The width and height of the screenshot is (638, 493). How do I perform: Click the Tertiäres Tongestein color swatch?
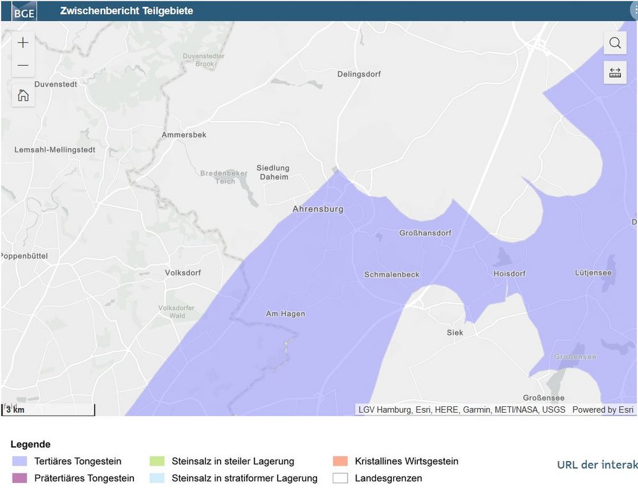pyautogui.click(x=19, y=461)
